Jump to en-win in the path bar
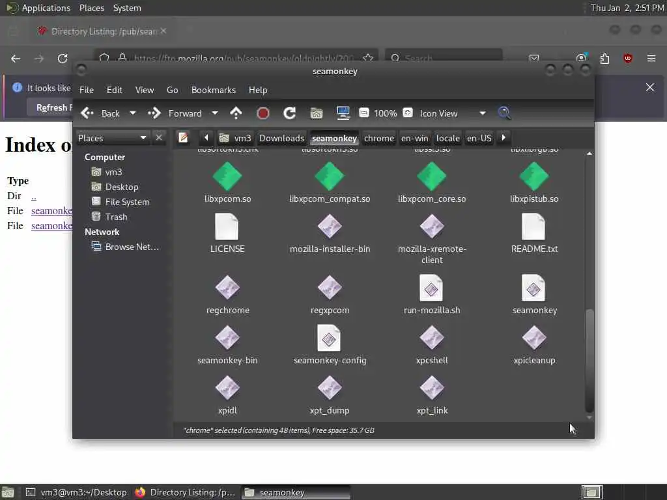This screenshot has width=667, height=500. [415, 138]
